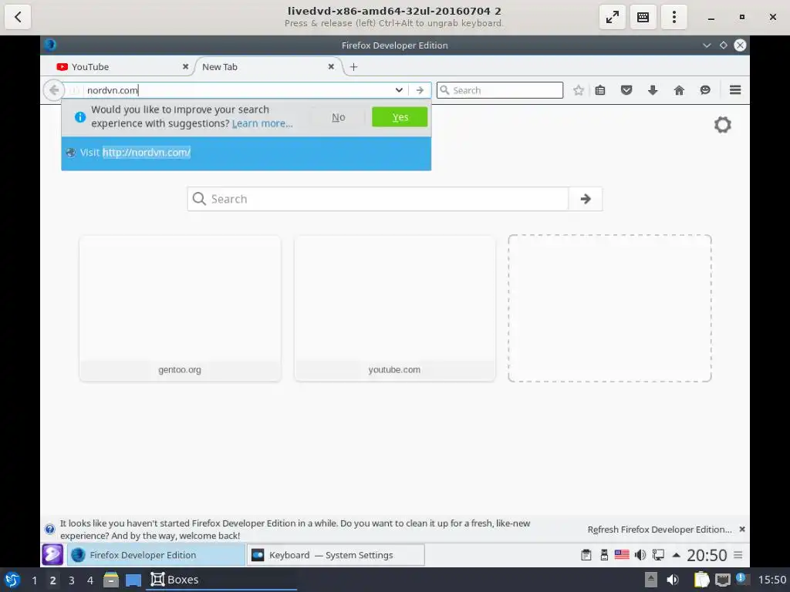This screenshot has height=592, width=790.
Task: Open the Learn more link
Action: point(262,123)
